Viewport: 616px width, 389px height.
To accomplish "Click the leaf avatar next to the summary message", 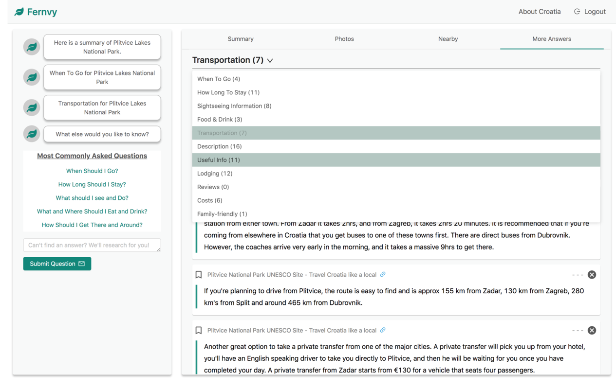I will point(31,47).
